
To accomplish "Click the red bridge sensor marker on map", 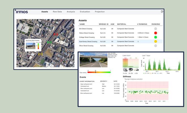I will pyautogui.click(x=56, y=34).
